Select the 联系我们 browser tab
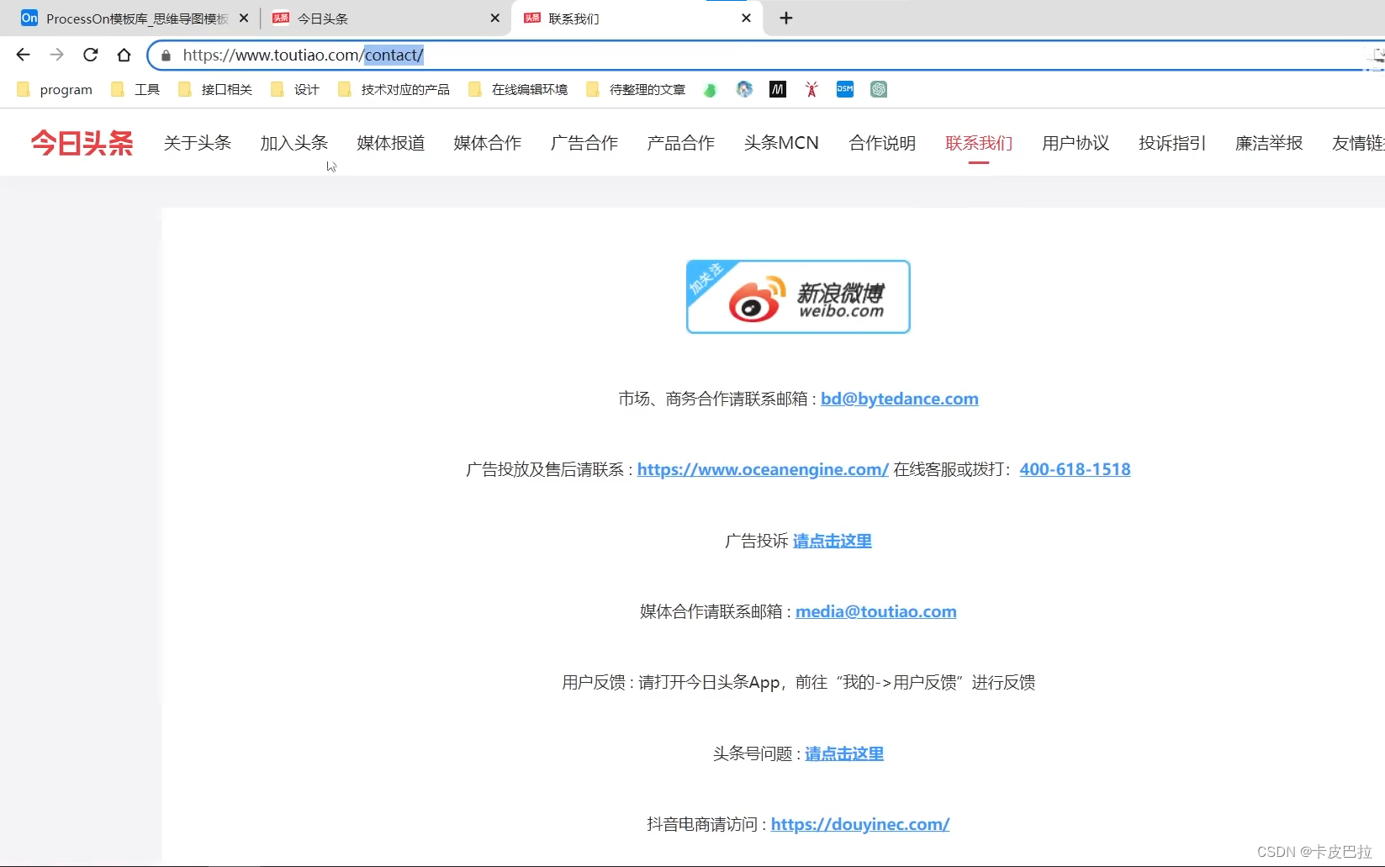The image size is (1385, 867). click(x=637, y=19)
